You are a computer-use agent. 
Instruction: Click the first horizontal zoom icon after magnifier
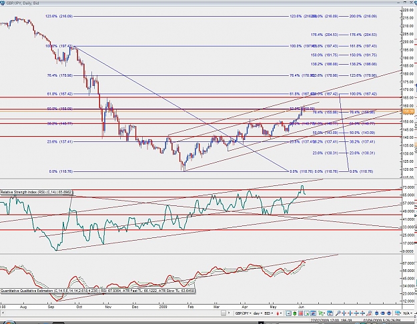pyautogui.click(x=344, y=313)
